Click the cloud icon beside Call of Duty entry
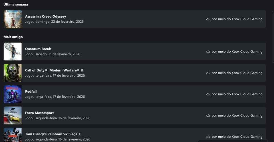 [x=208, y=73]
